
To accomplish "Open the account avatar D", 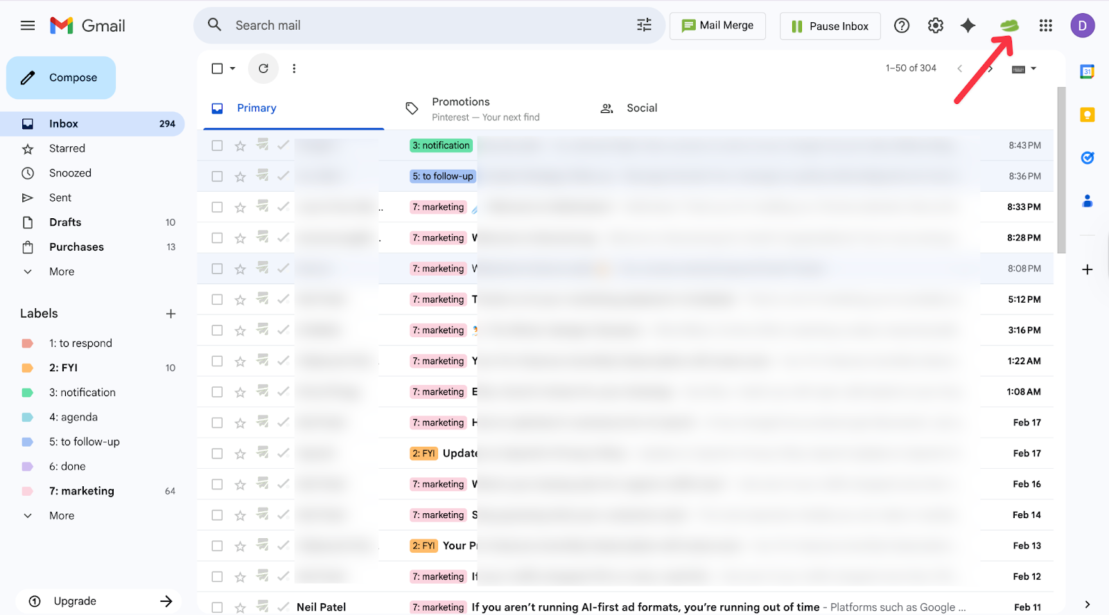I will pos(1083,26).
